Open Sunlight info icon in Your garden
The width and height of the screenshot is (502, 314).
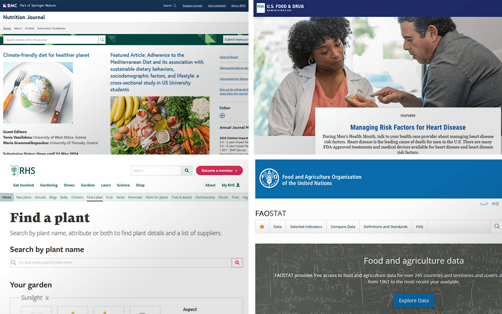pos(47,298)
